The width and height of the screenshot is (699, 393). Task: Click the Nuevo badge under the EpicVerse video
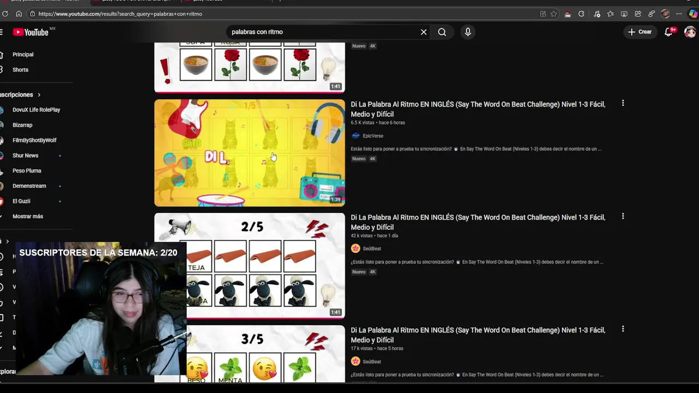pyautogui.click(x=359, y=159)
